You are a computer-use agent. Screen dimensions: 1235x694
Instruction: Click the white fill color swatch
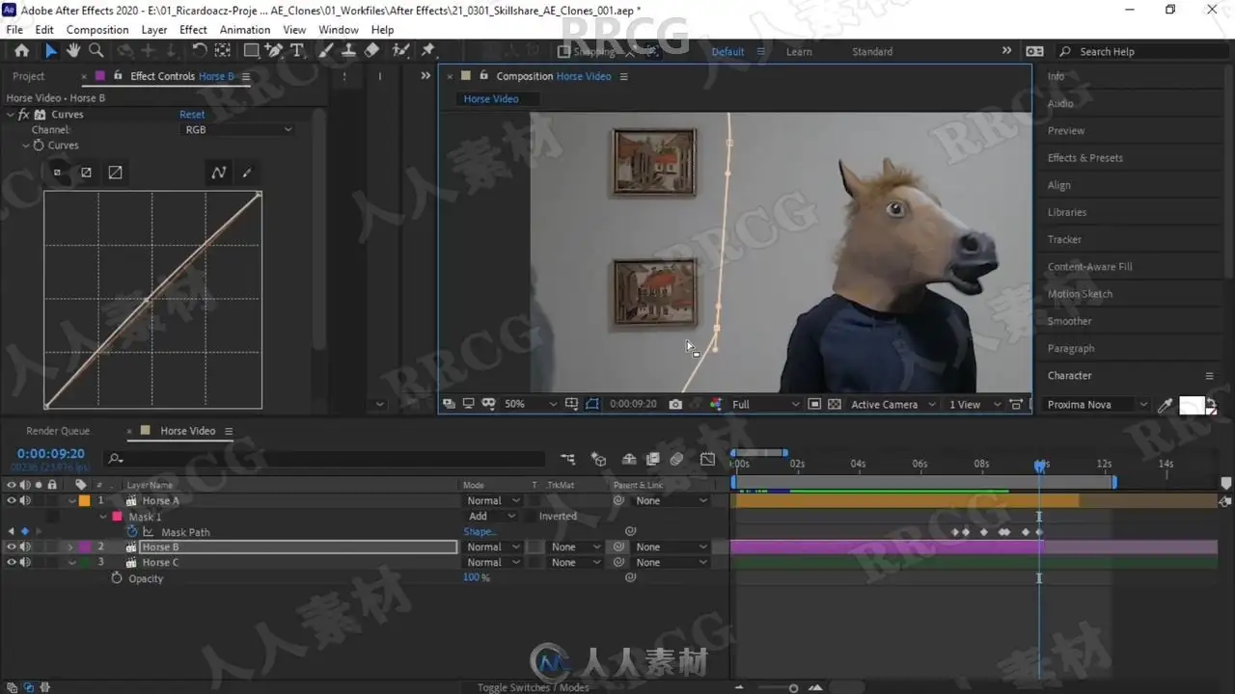click(1192, 406)
